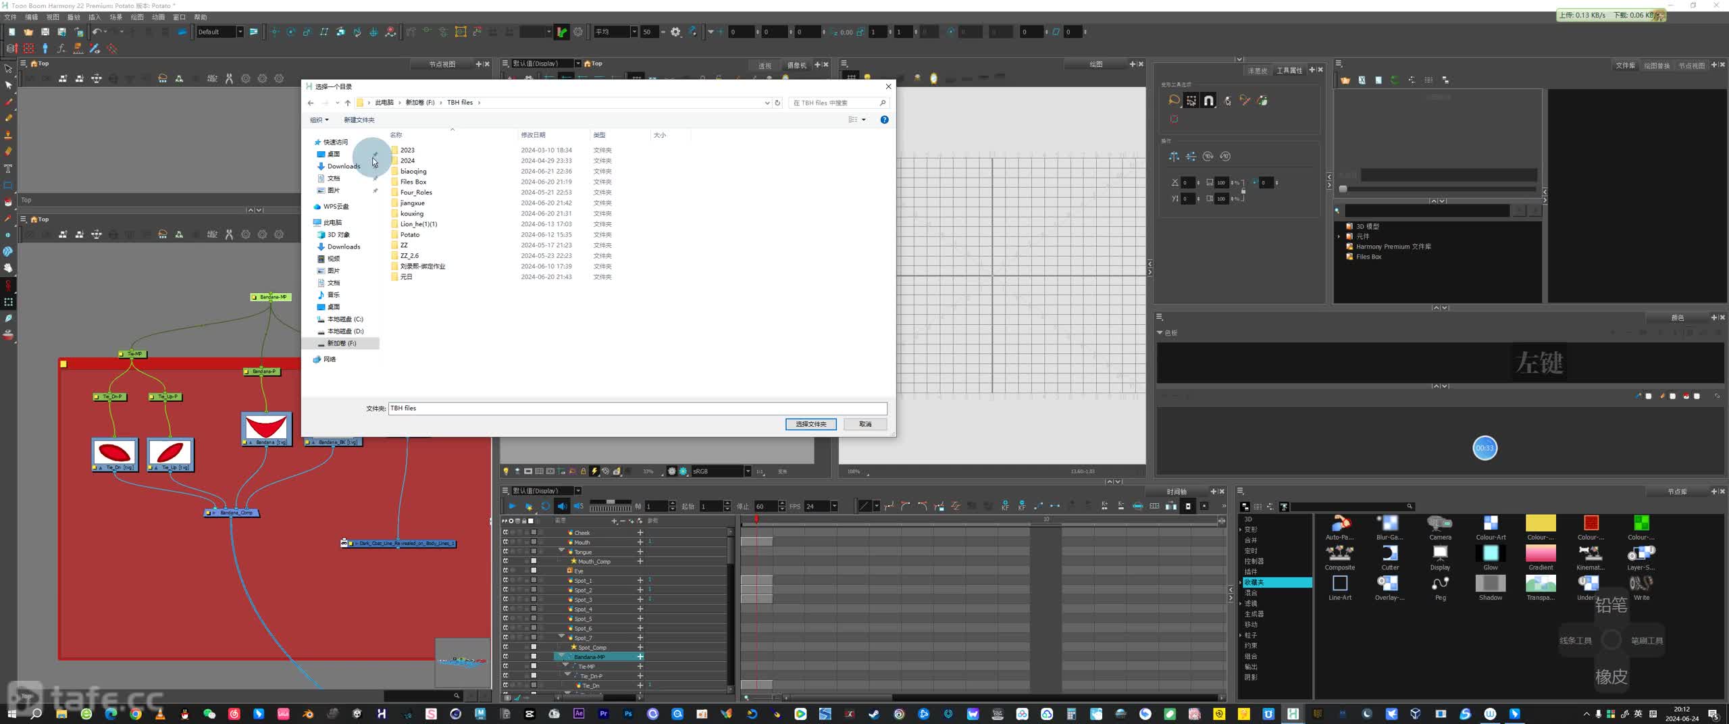This screenshot has height=724, width=1729.
Task: Pick the Camera node in node library
Action: point(1440,523)
